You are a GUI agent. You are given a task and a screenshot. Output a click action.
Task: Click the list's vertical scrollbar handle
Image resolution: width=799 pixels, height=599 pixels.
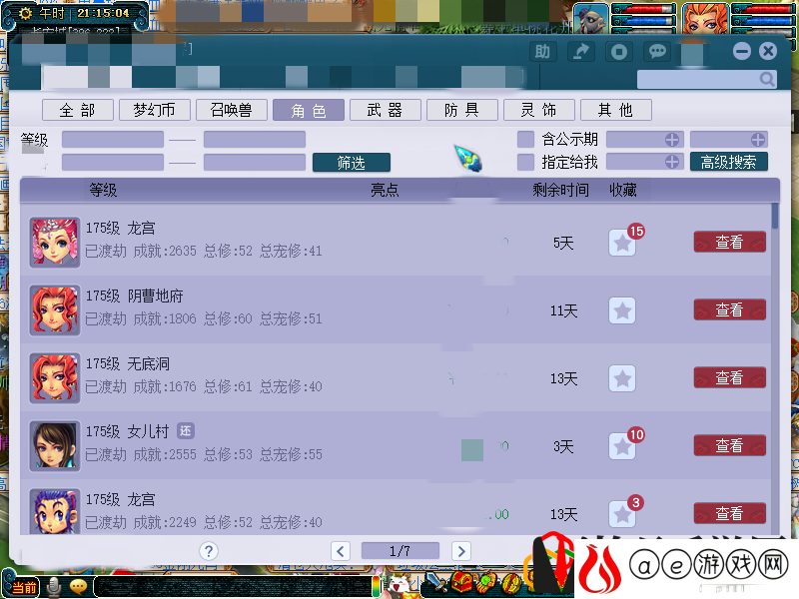(775, 216)
